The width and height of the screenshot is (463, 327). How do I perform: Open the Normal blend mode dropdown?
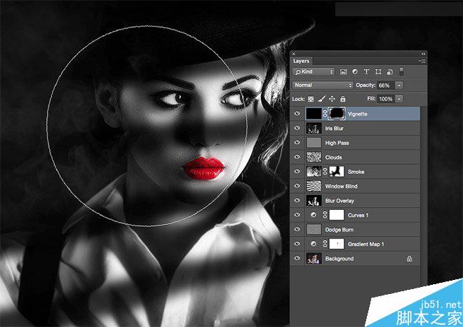[323, 85]
